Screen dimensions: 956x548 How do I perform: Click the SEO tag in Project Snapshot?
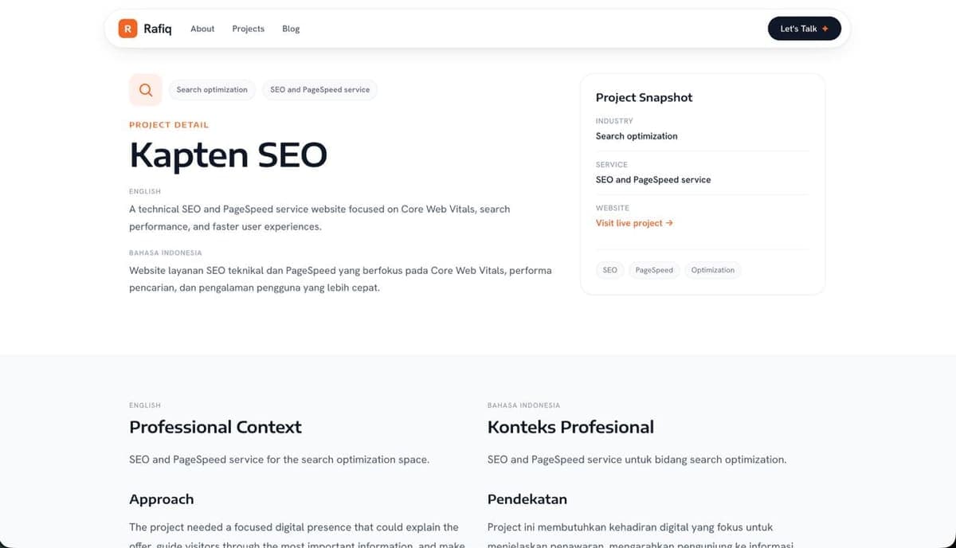coord(610,270)
